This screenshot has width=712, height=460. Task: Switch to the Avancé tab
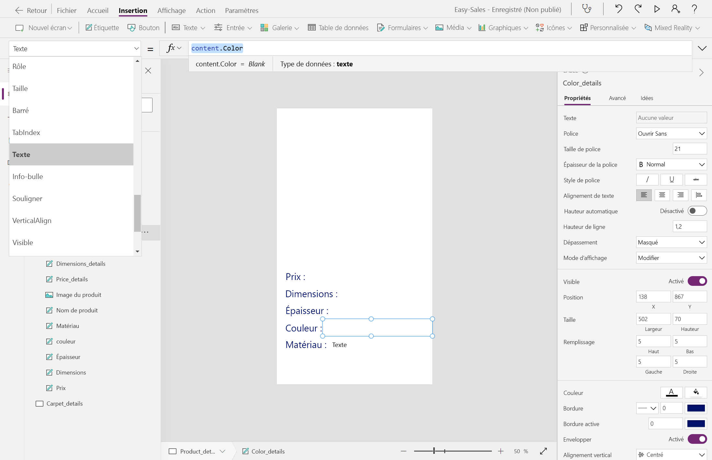pos(617,98)
